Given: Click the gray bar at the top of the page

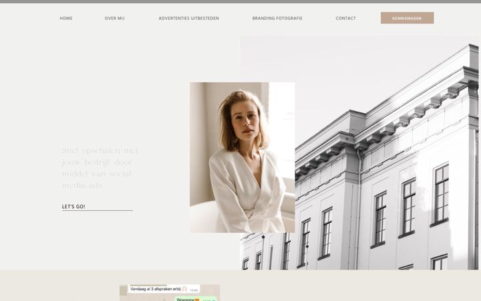Looking at the screenshot, I should (240, 1).
